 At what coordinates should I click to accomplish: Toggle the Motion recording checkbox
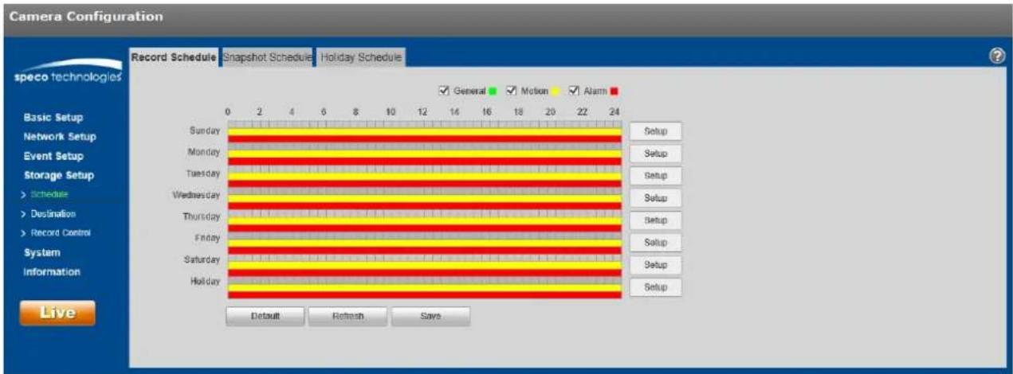point(512,91)
